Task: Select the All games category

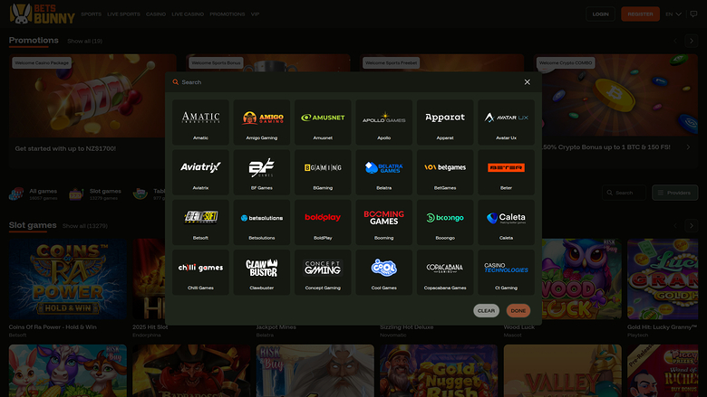Action: [34, 194]
